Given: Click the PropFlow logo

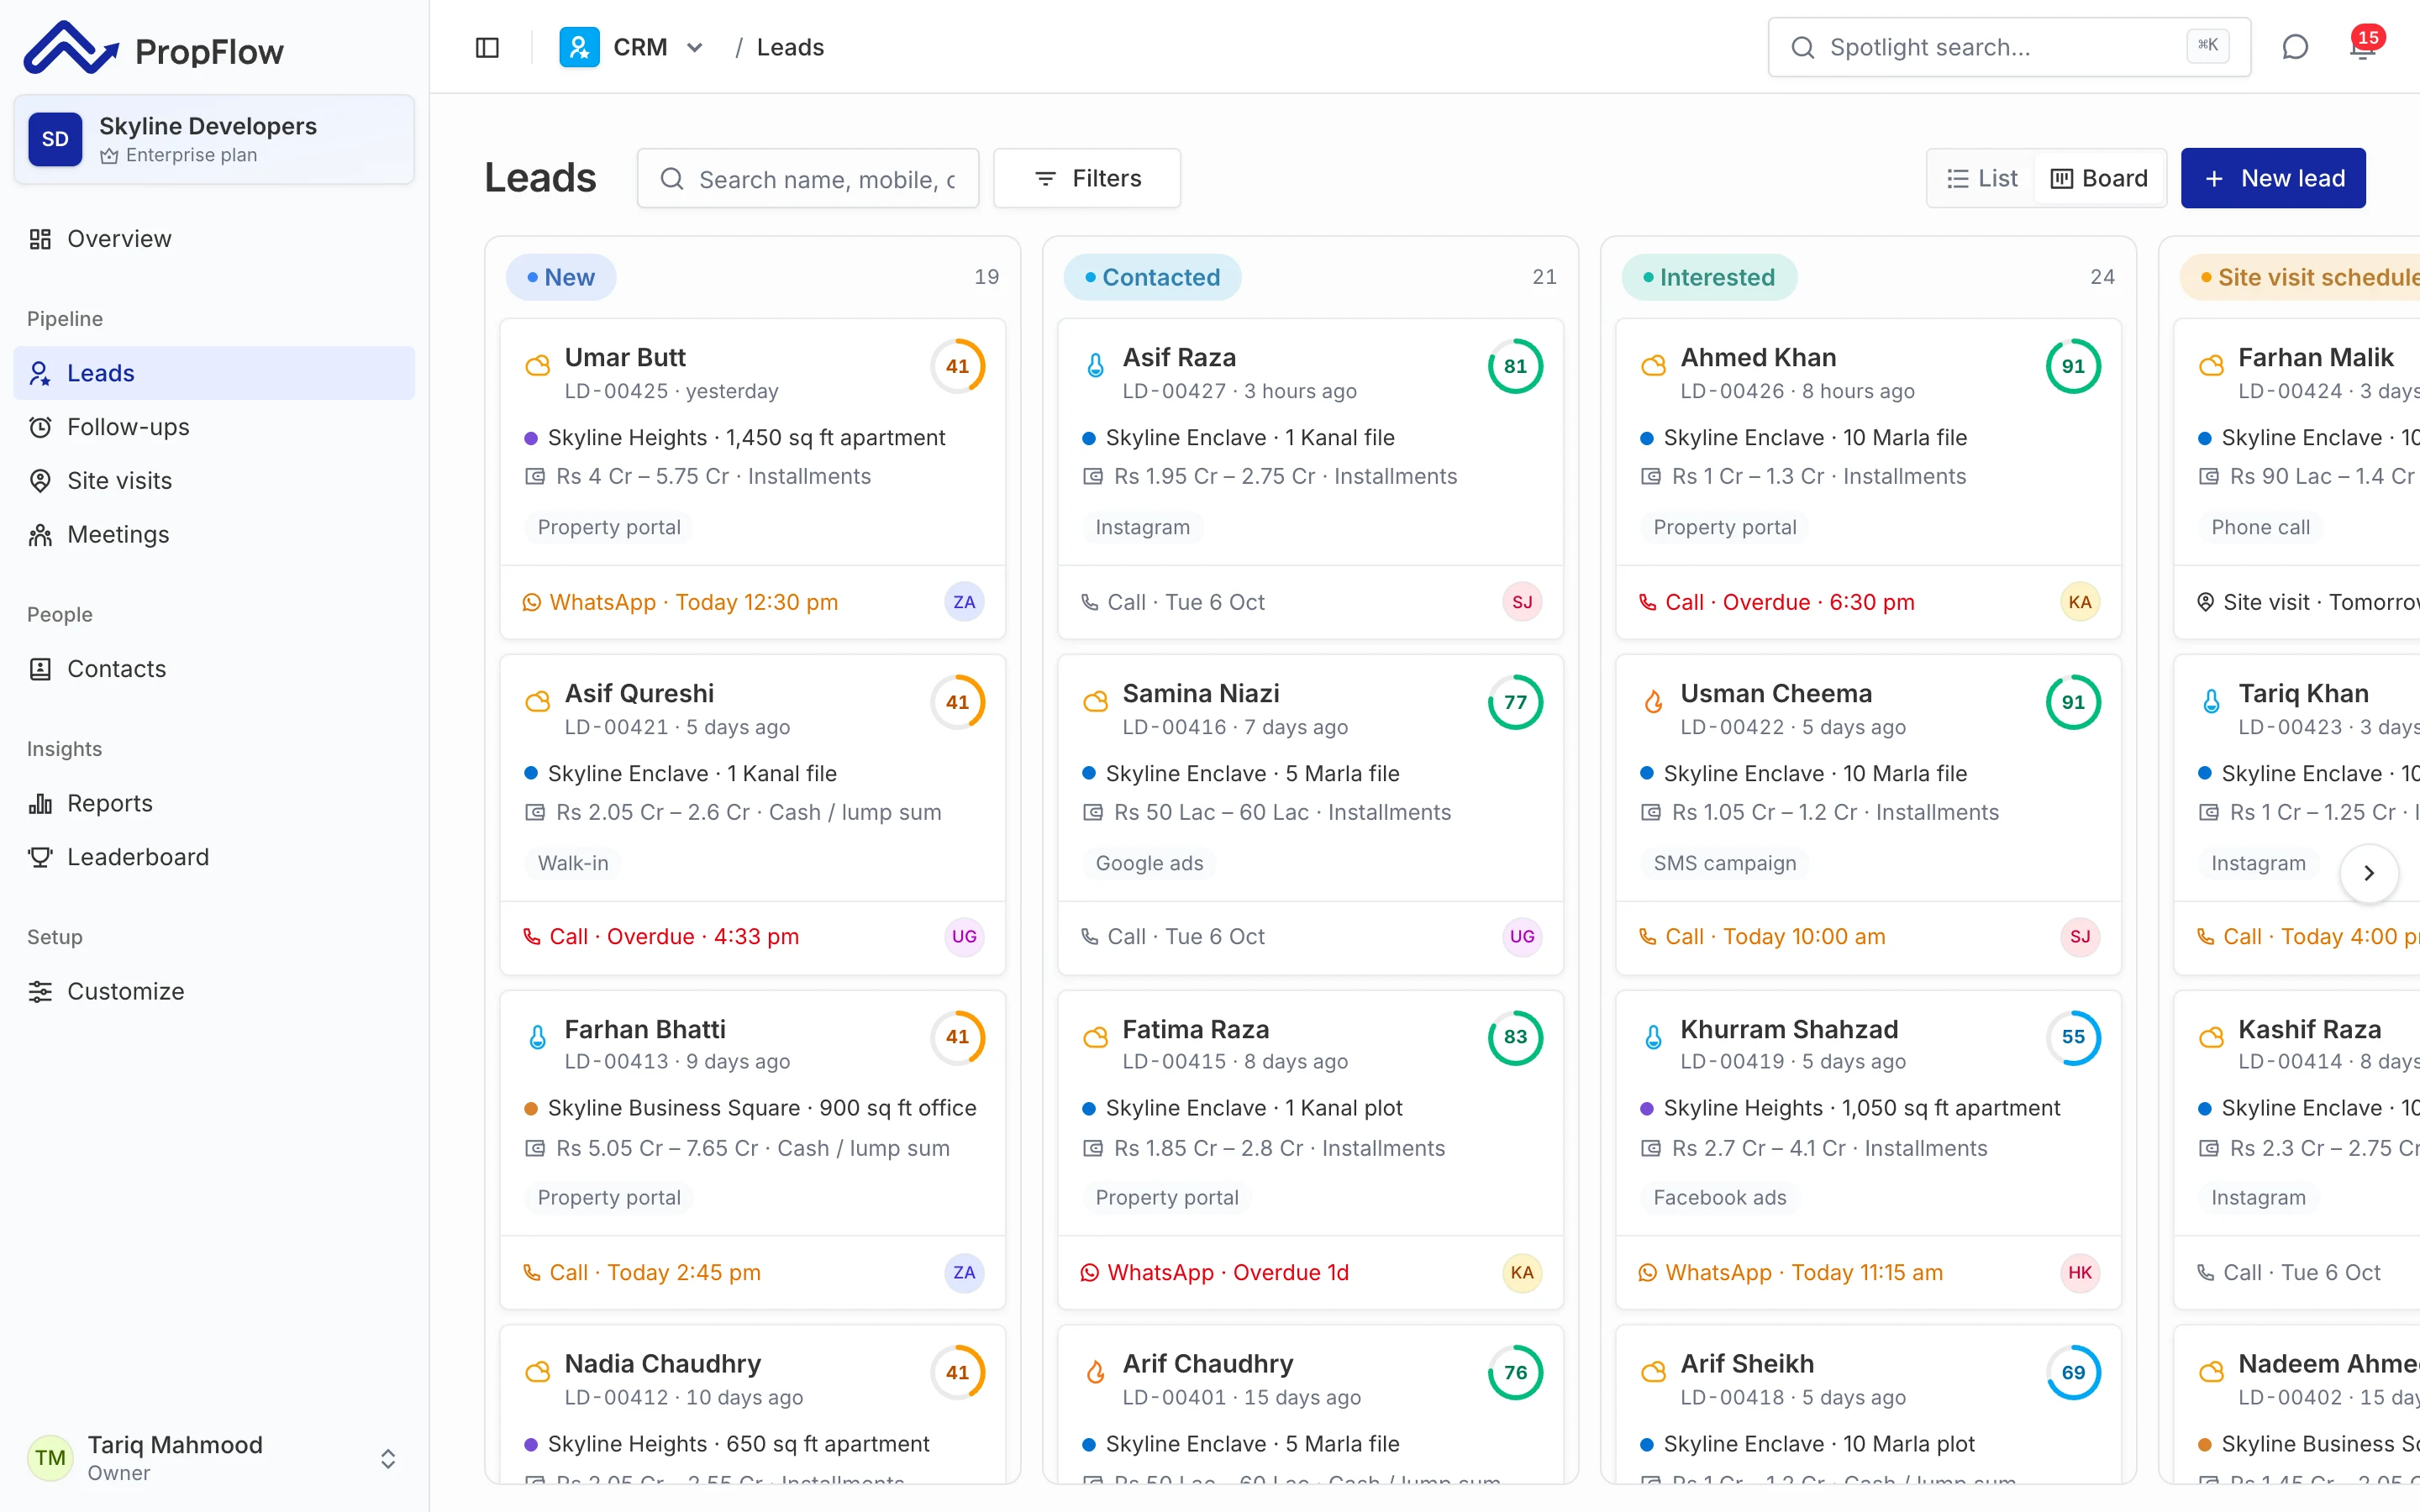Looking at the screenshot, I should click(x=154, y=48).
